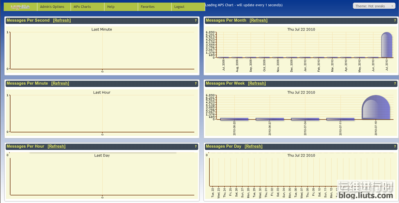Click the help icon on Messages Per Hour

[x=196, y=146]
